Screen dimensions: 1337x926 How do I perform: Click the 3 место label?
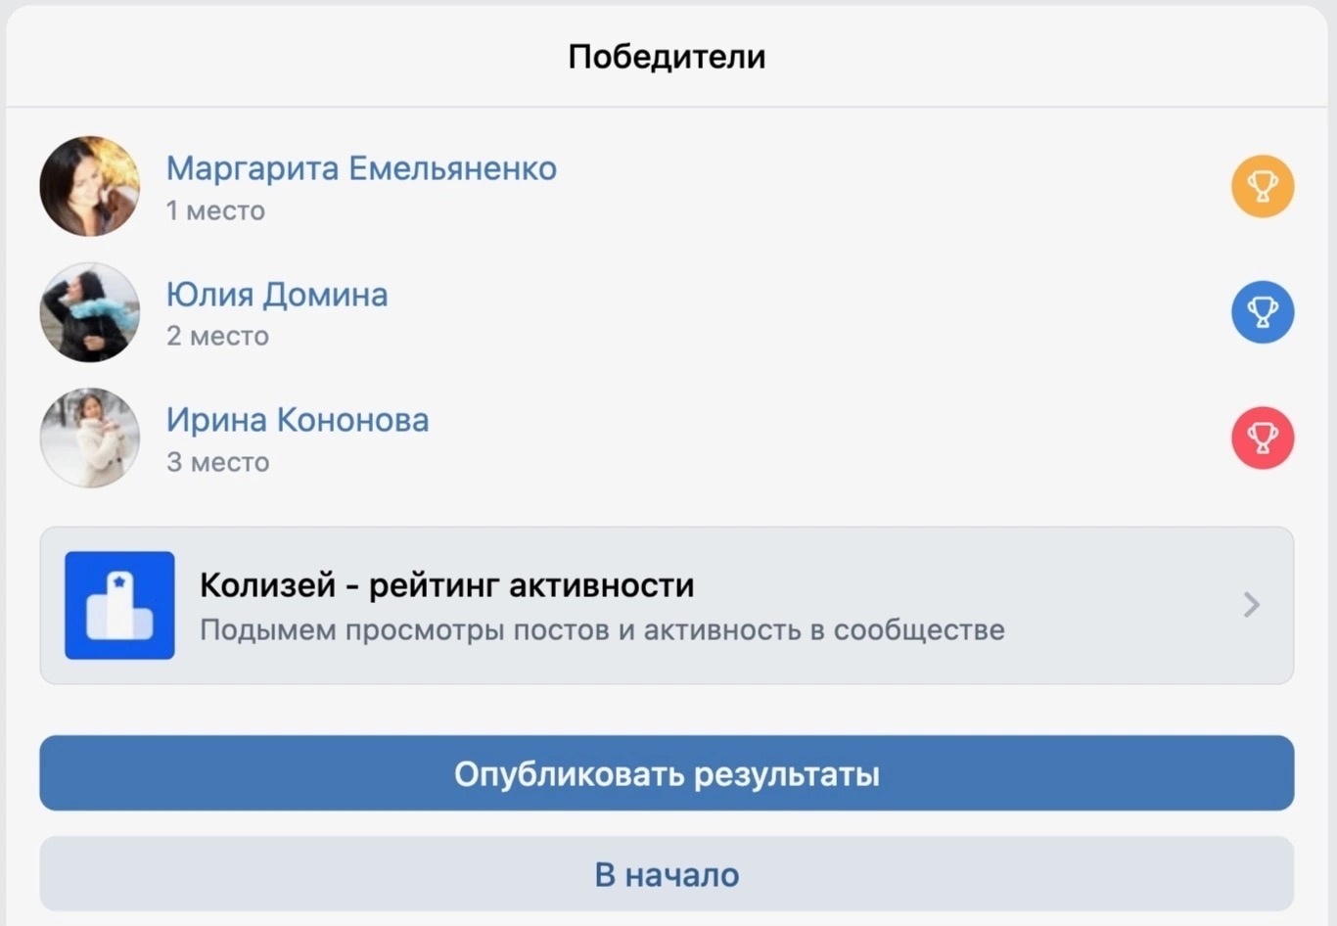coord(217,462)
